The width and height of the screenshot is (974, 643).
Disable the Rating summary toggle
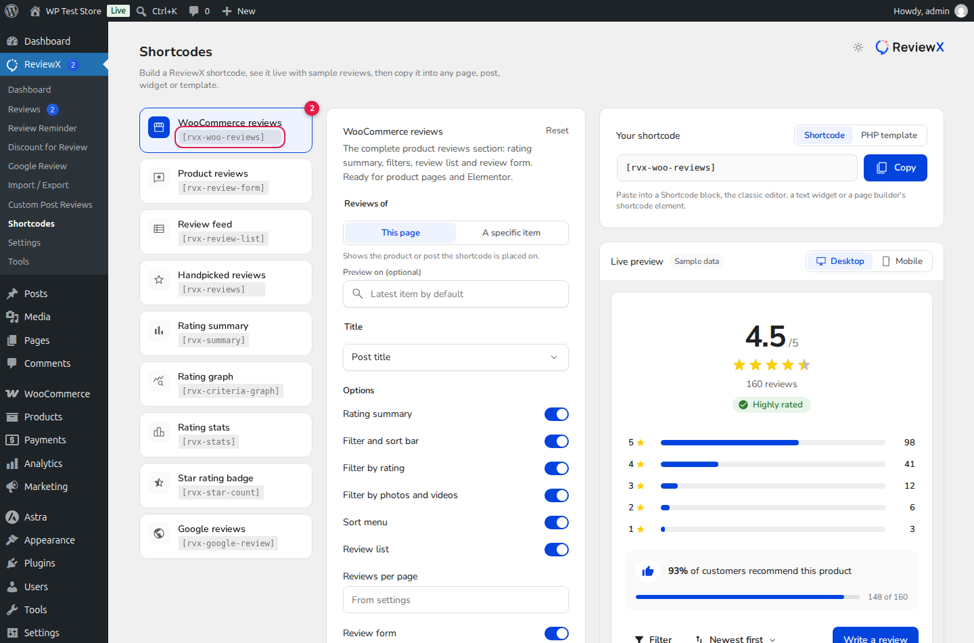coord(557,414)
